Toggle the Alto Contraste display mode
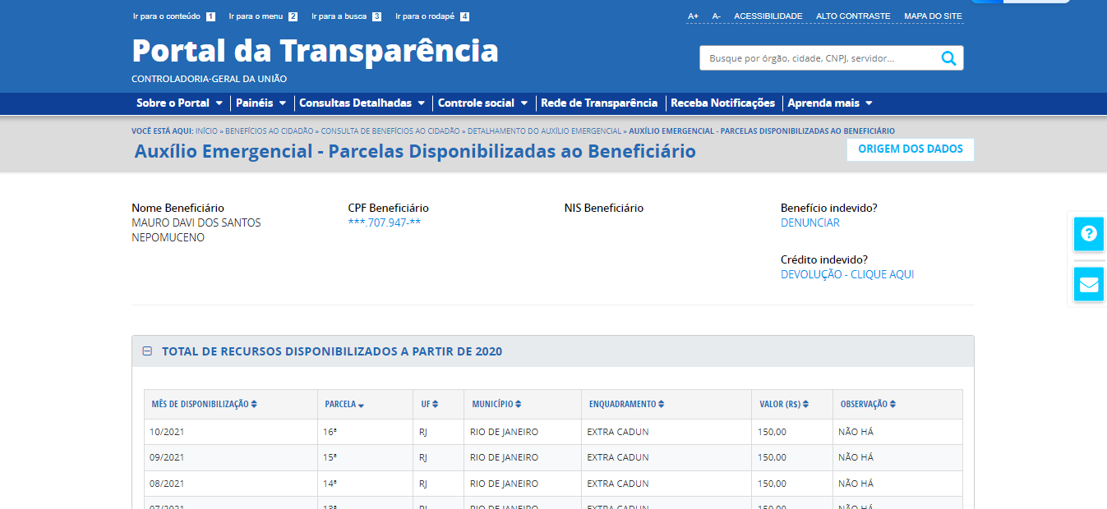 pyautogui.click(x=852, y=16)
